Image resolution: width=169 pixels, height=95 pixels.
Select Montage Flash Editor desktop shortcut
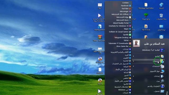tap(146, 6)
